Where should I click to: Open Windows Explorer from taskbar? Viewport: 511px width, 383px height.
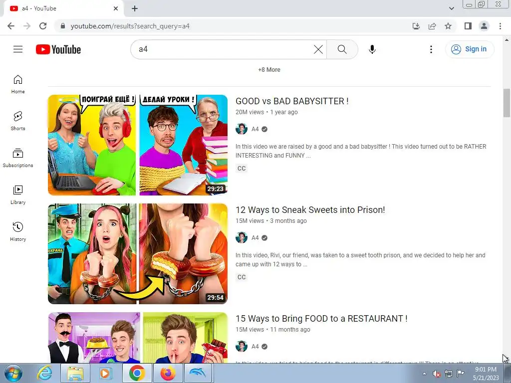[x=75, y=373]
